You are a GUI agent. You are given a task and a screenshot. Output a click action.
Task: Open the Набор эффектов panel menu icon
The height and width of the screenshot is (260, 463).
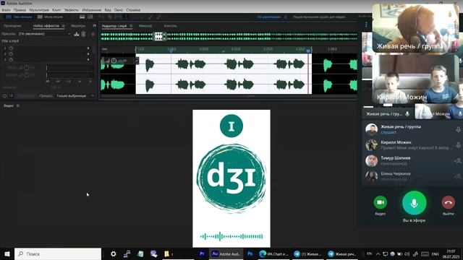coord(63,26)
